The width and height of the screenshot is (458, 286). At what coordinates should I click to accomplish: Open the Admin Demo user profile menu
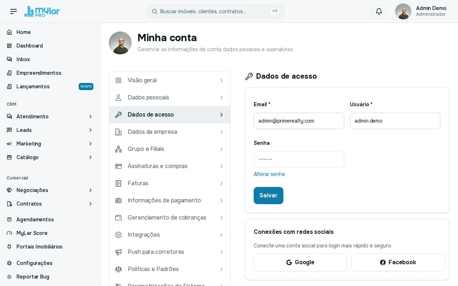pos(421,11)
